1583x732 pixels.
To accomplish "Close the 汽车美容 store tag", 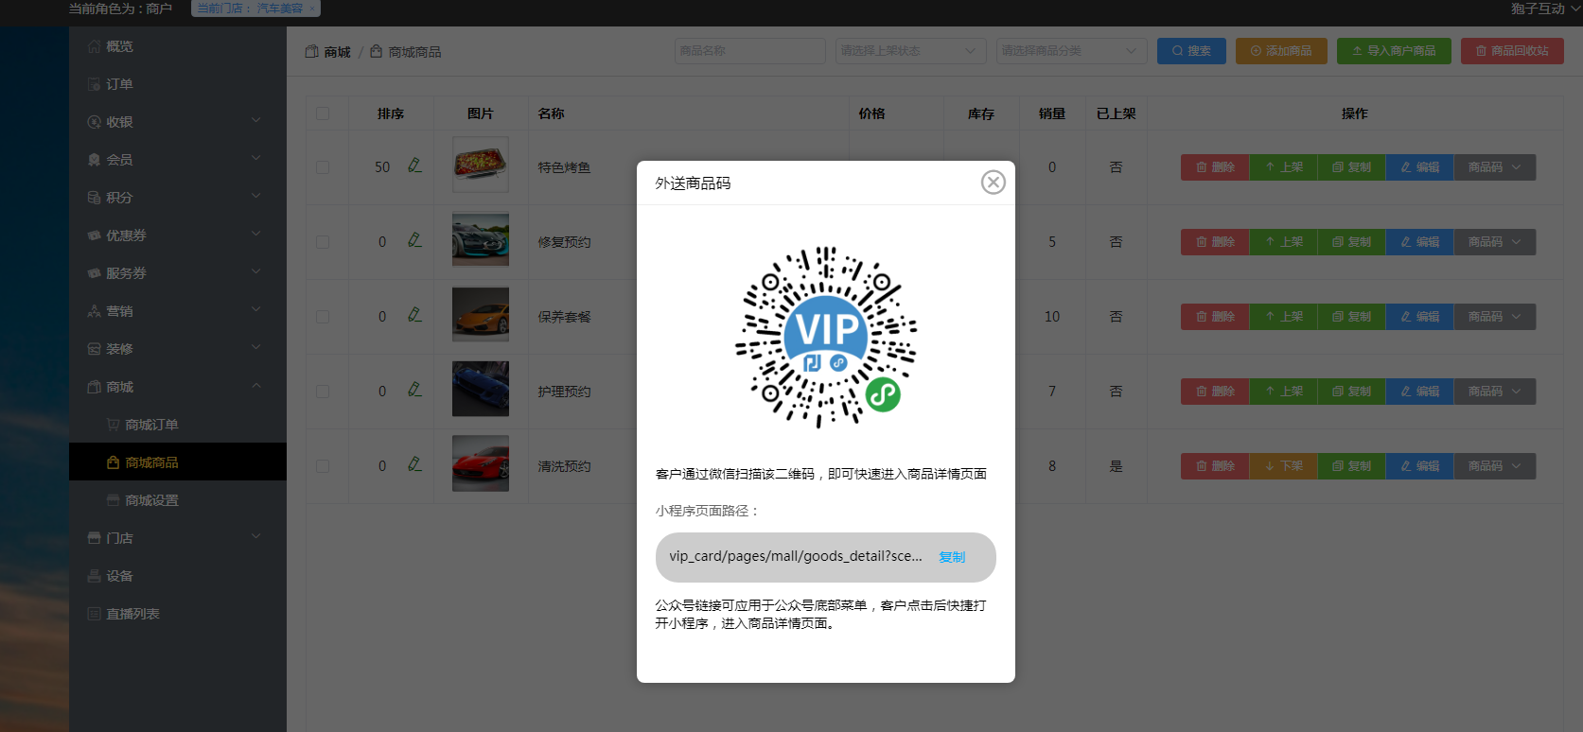I will [312, 9].
